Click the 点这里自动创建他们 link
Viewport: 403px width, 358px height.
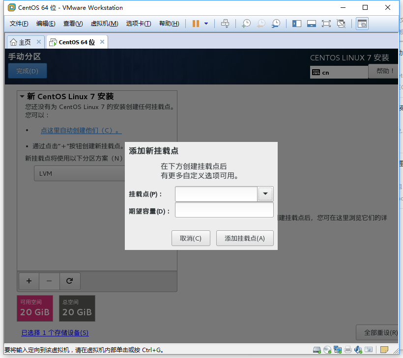(81, 131)
